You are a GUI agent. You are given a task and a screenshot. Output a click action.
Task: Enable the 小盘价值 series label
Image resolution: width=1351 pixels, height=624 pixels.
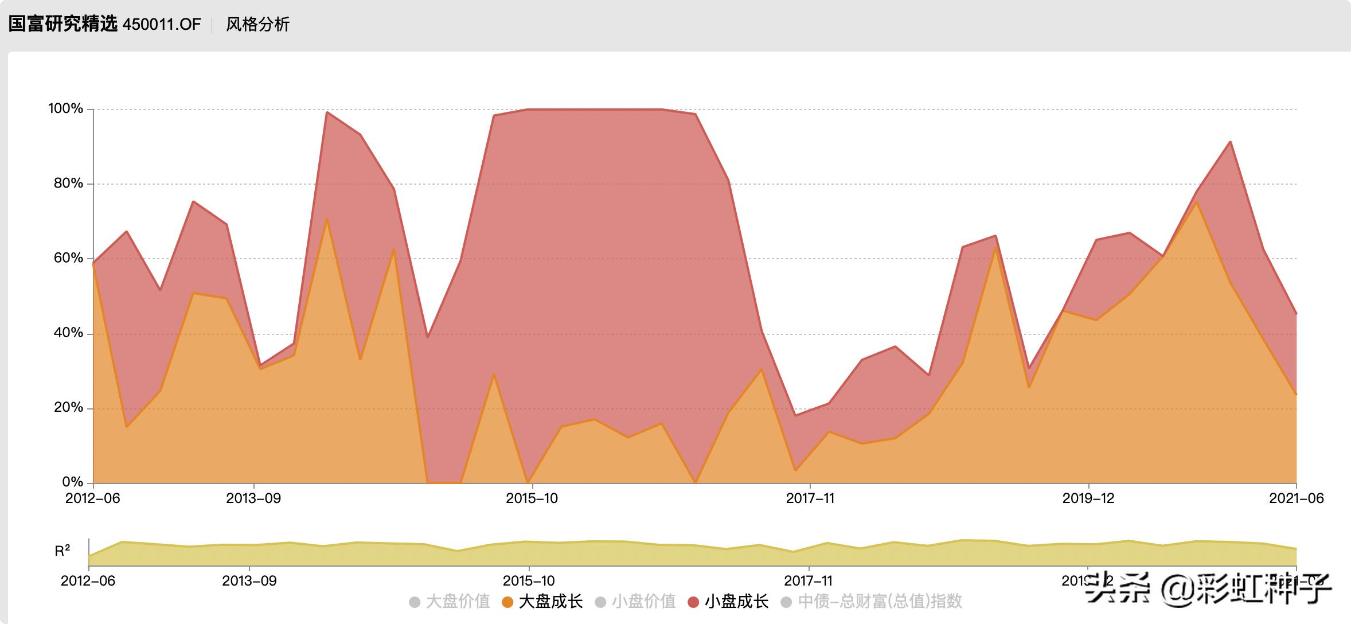643,602
